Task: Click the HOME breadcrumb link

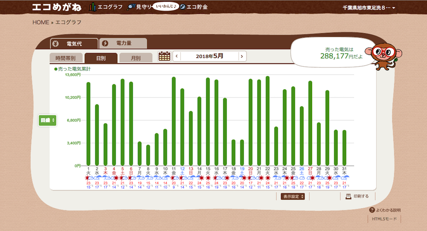Action: (x=41, y=22)
